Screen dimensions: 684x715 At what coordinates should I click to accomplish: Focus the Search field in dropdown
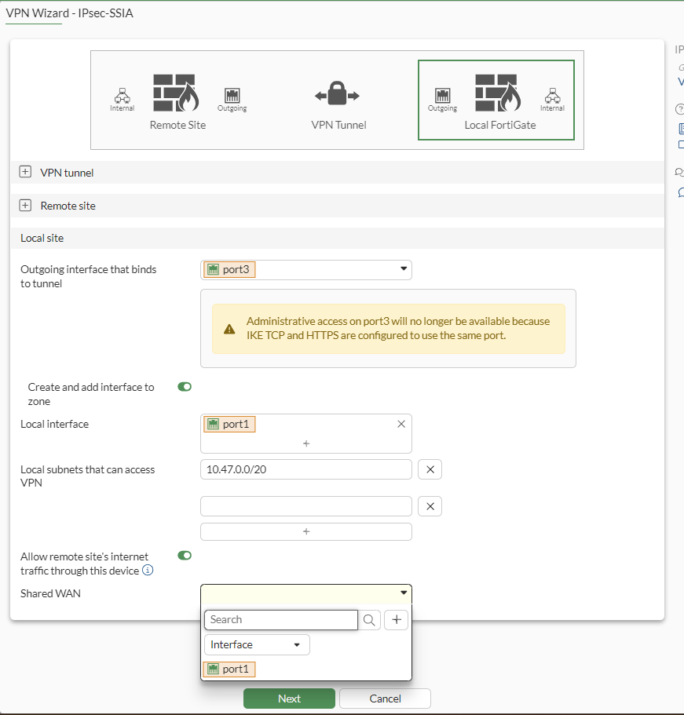[x=281, y=620]
